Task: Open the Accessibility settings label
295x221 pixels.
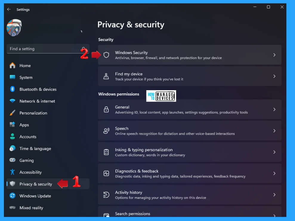Action: [x=30, y=172]
